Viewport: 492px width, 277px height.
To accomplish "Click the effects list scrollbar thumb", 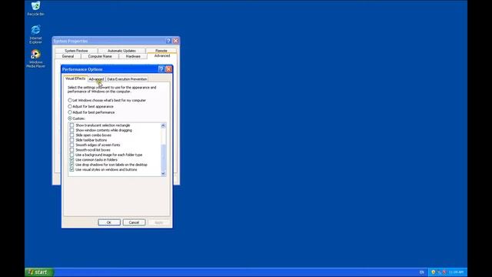I will pos(163,157).
